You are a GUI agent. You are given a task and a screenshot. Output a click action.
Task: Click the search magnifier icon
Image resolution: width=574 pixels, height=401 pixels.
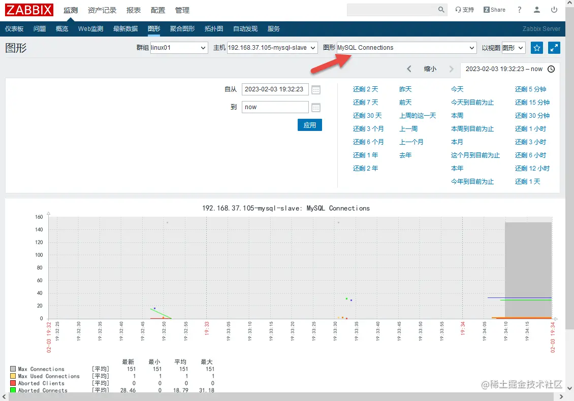pos(441,10)
